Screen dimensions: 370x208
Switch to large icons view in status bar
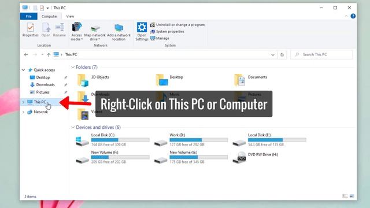[352, 196]
